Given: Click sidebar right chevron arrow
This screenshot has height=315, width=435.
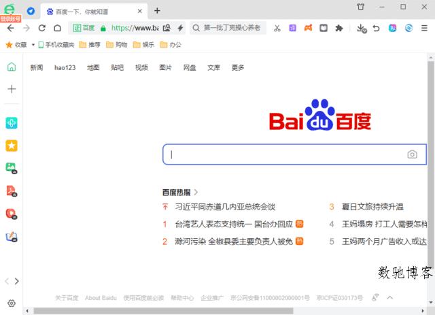Looking at the screenshot, I should pyautogui.click(x=16, y=281).
